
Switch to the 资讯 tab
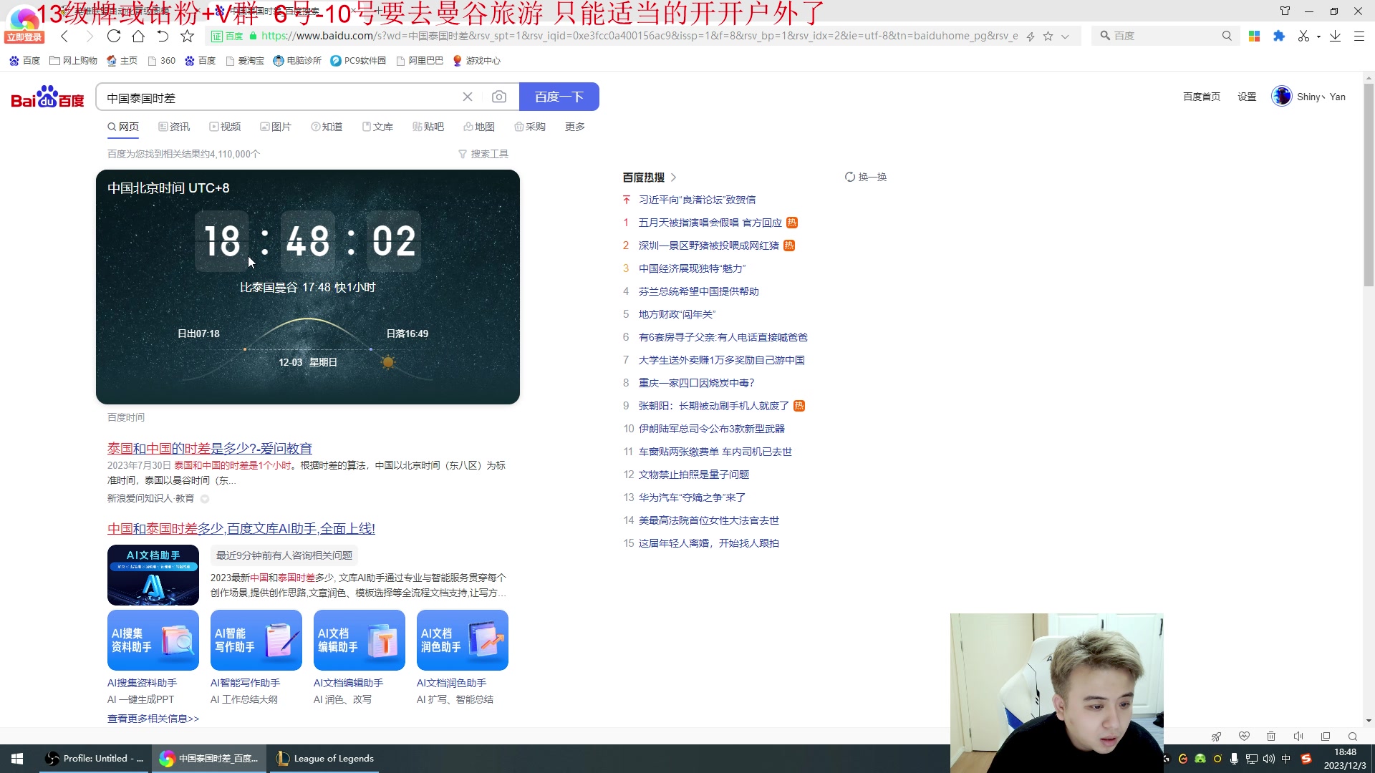(174, 127)
